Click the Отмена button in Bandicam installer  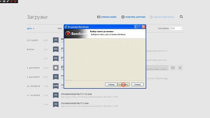137,85
